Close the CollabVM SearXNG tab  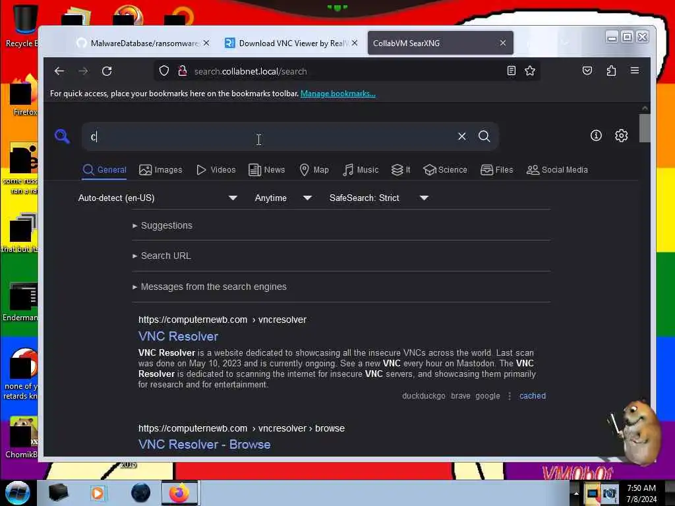tap(503, 43)
